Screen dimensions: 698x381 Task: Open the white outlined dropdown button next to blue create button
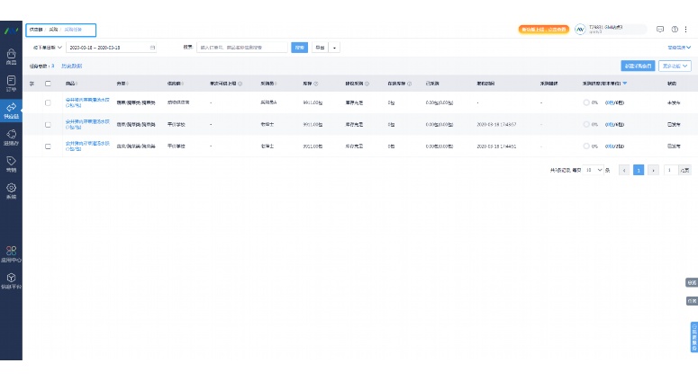(x=675, y=66)
